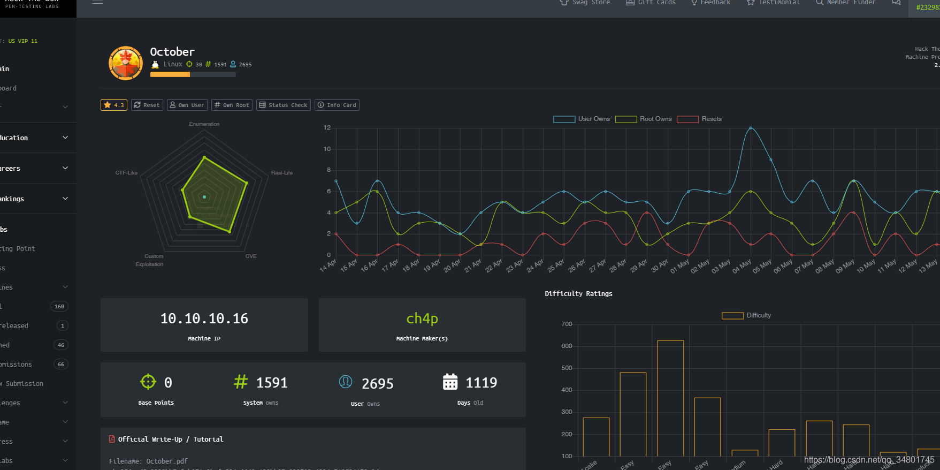Toggle User Owns series in chart legend
940x470 pixels.
click(582, 119)
